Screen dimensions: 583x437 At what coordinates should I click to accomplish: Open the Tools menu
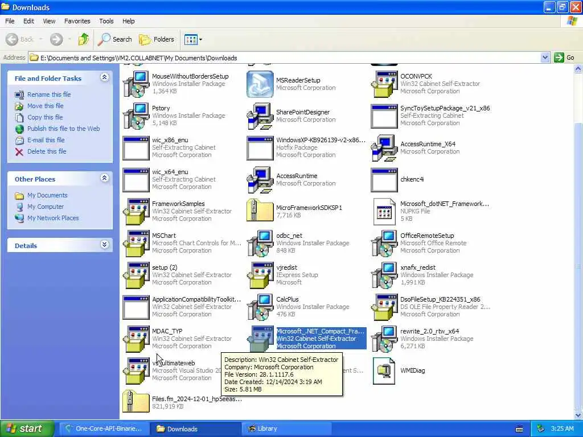tap(106, 21)
